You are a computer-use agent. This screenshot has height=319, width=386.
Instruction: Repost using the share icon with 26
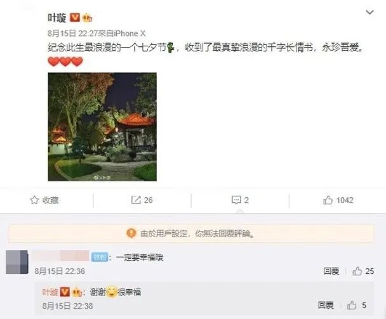click(136, 200)
